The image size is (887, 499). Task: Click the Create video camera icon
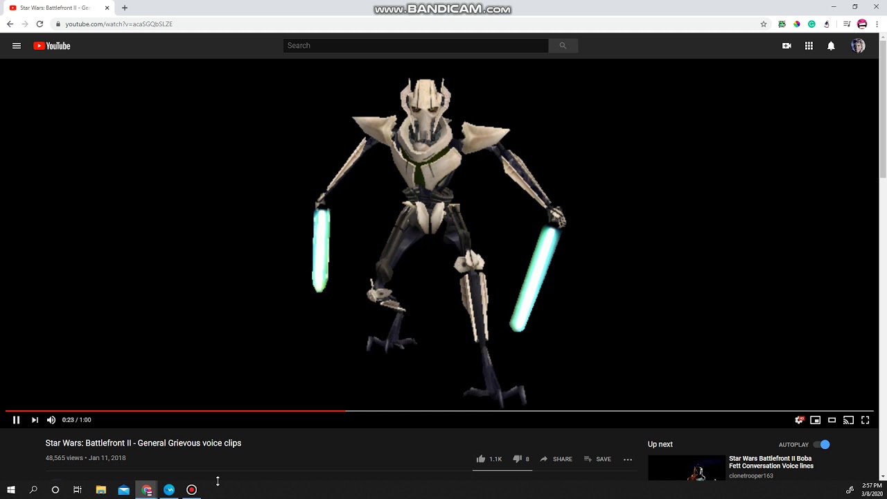pos(787,46)
